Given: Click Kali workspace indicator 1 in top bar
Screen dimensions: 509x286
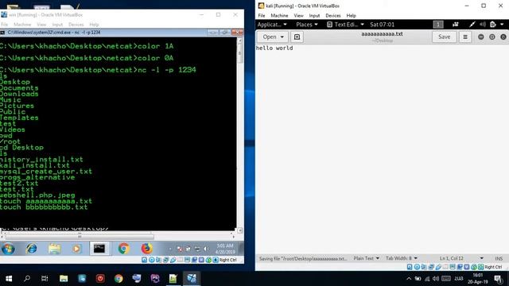Looking at the screenshot, I should tap(438, 25).
